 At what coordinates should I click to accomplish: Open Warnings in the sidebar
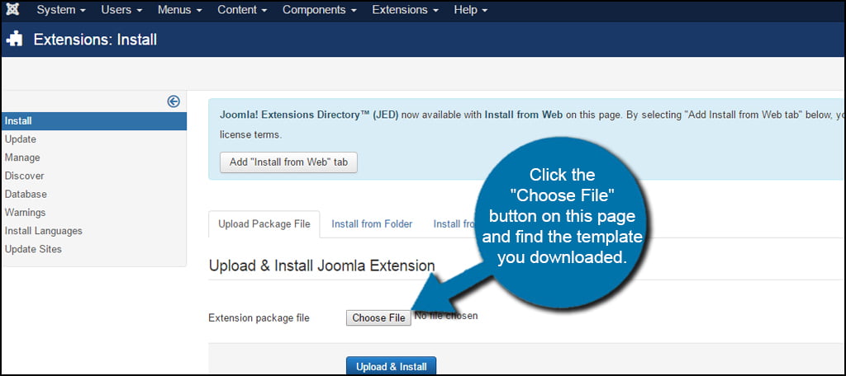[26, 212]
